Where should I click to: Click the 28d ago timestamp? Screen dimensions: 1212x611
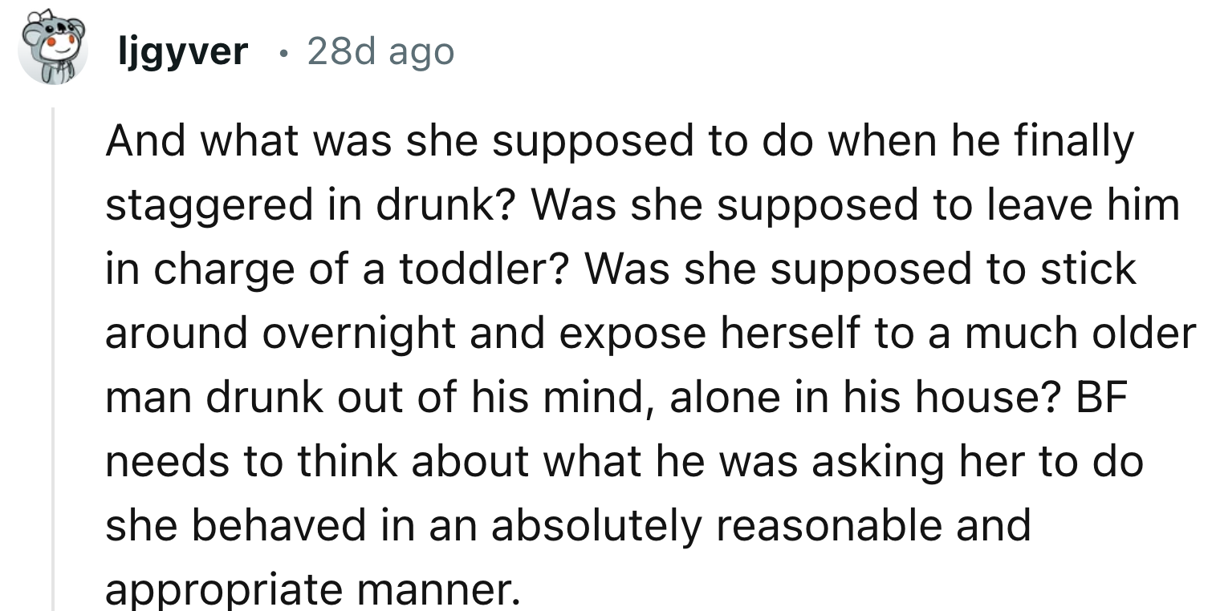[x=380, y=53]
